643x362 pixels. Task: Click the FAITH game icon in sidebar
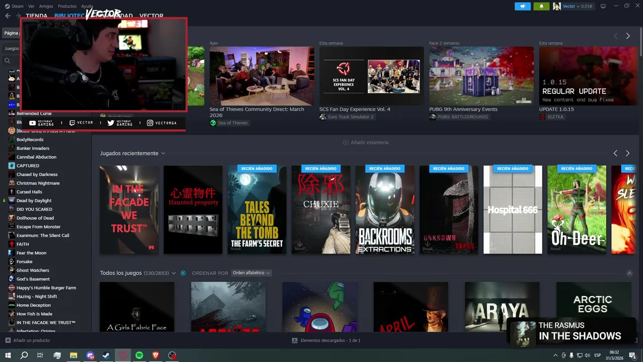click(12, 244)
